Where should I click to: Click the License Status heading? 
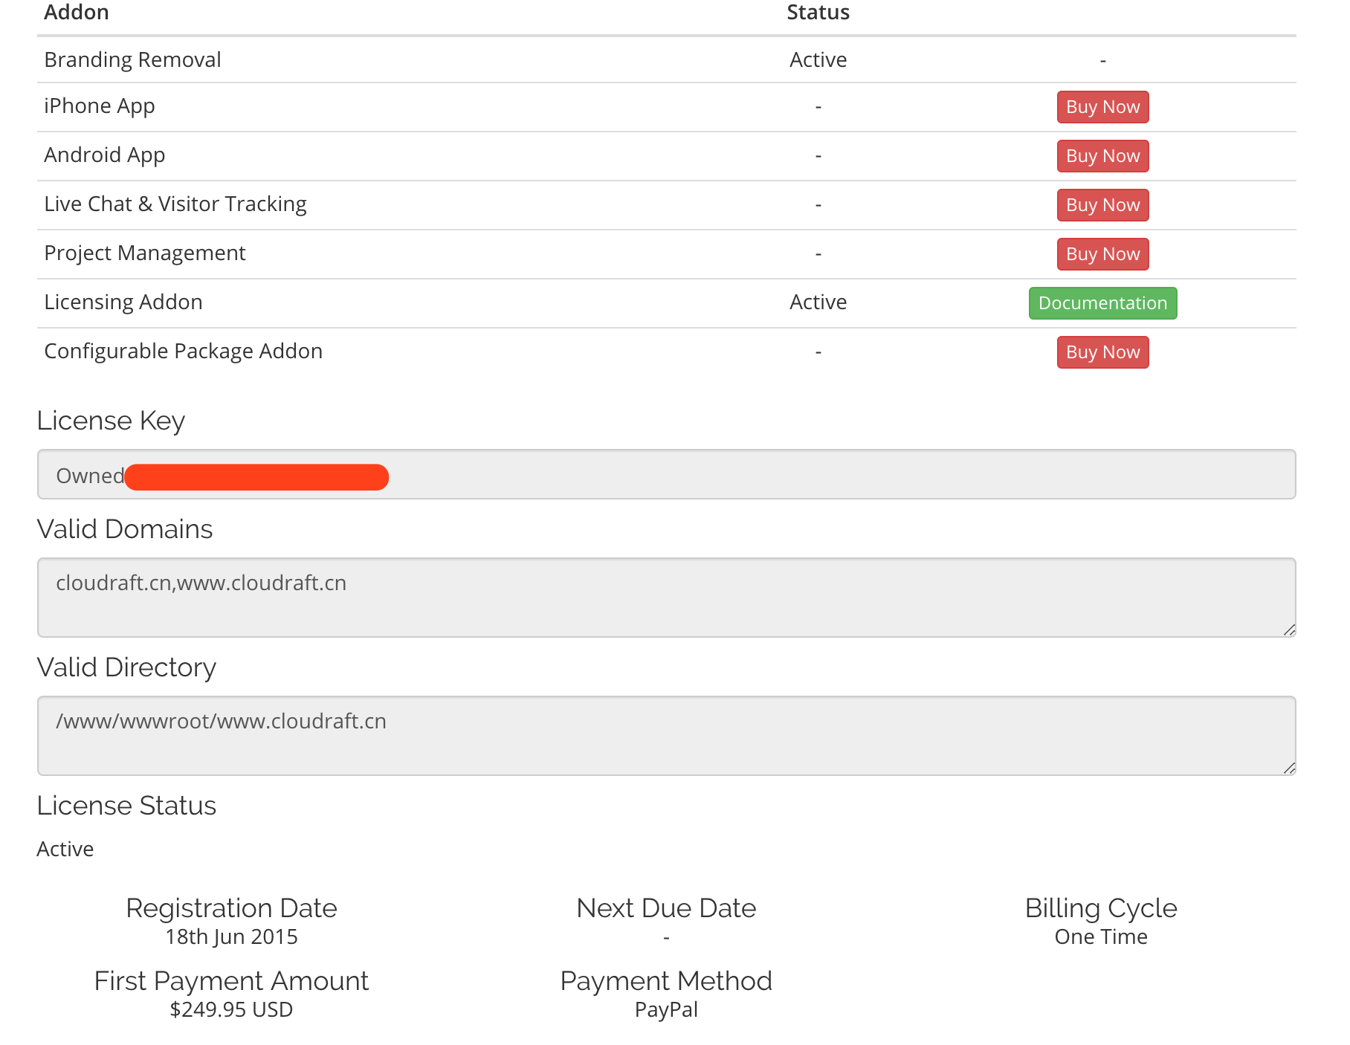tap(126, 806)
